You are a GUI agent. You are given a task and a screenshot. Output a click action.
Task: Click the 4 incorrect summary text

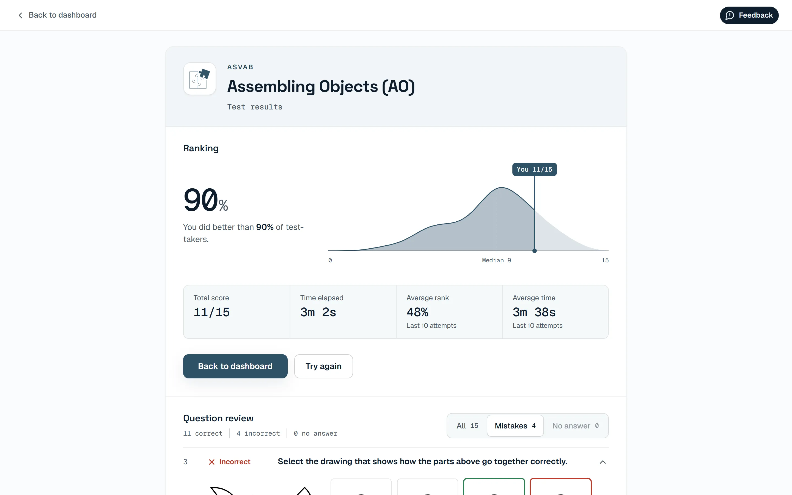[258, 433]
